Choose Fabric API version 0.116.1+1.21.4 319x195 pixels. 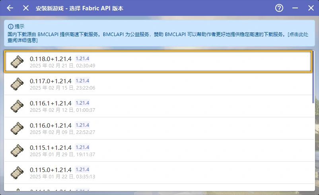(158, 106)
